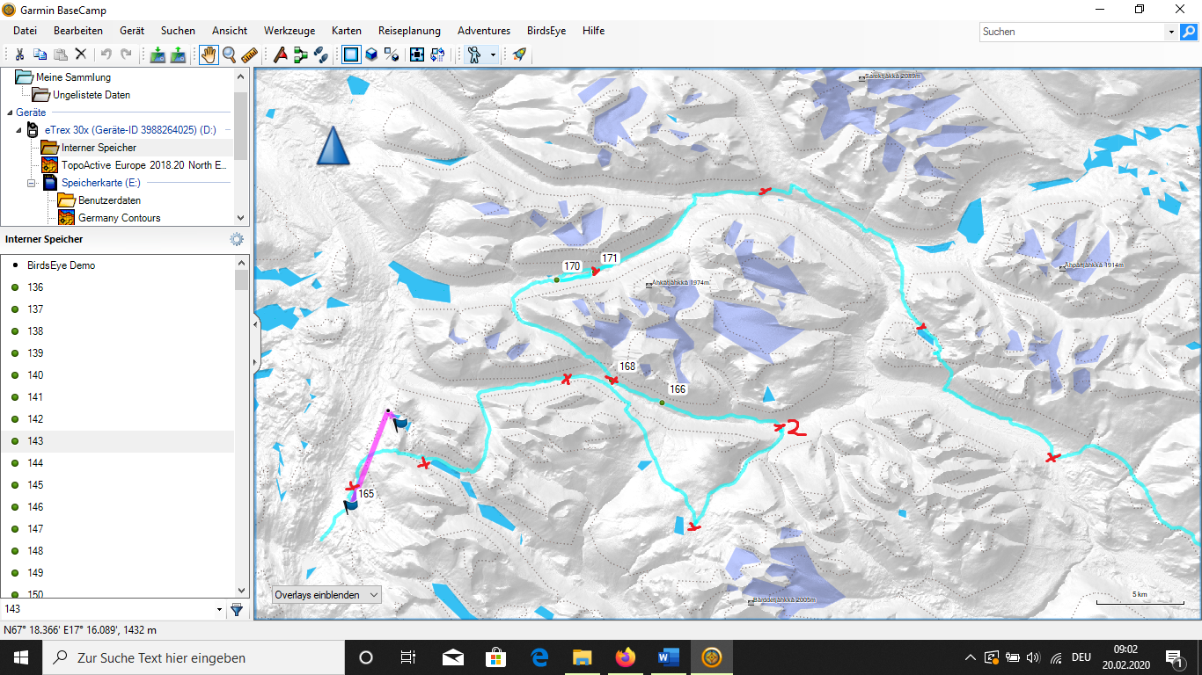Image resolution: width=1202 pixels, height=675 pixels.
Task: Click the list settings gear icon
Action: pyautogui.click(x=236, y=239)
